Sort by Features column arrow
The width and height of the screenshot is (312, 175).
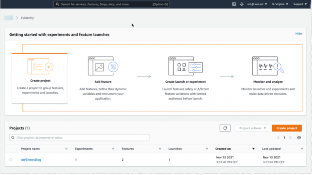160,149
